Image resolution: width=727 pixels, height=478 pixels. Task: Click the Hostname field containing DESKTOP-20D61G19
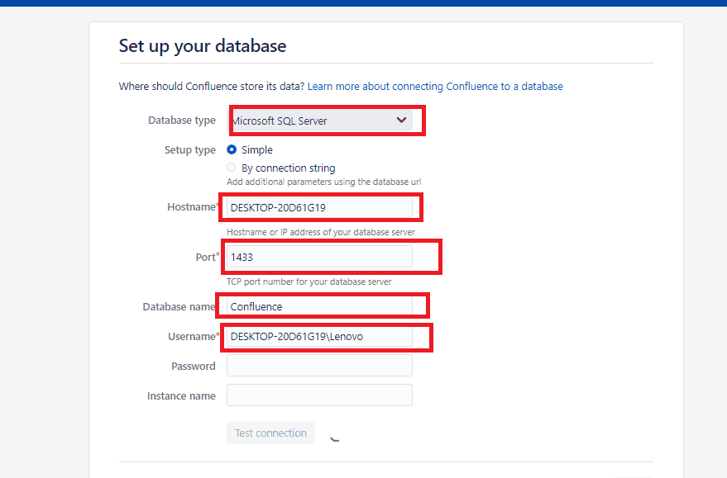coord(319,207)
